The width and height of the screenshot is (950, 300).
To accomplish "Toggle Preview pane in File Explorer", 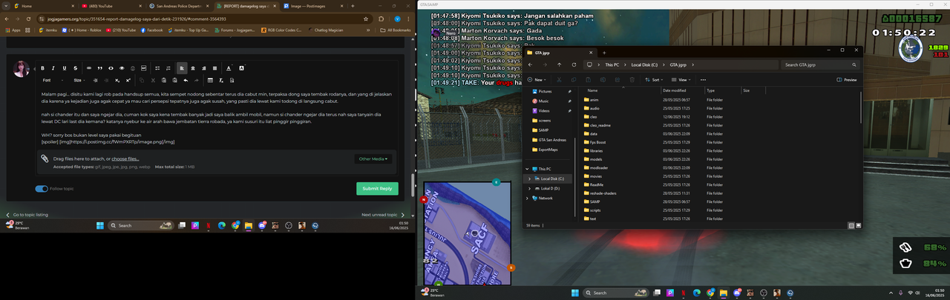I will [x=846, y=80].
